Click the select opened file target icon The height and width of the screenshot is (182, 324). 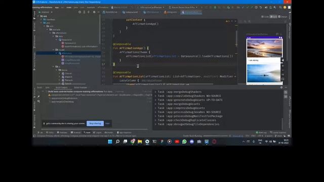click(x=80, y=12)
